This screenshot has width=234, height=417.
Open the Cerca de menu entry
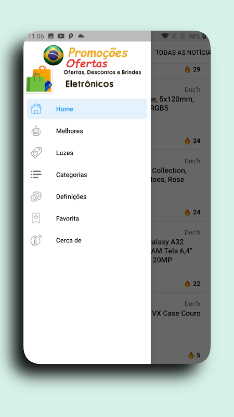[x=87, y=240]
